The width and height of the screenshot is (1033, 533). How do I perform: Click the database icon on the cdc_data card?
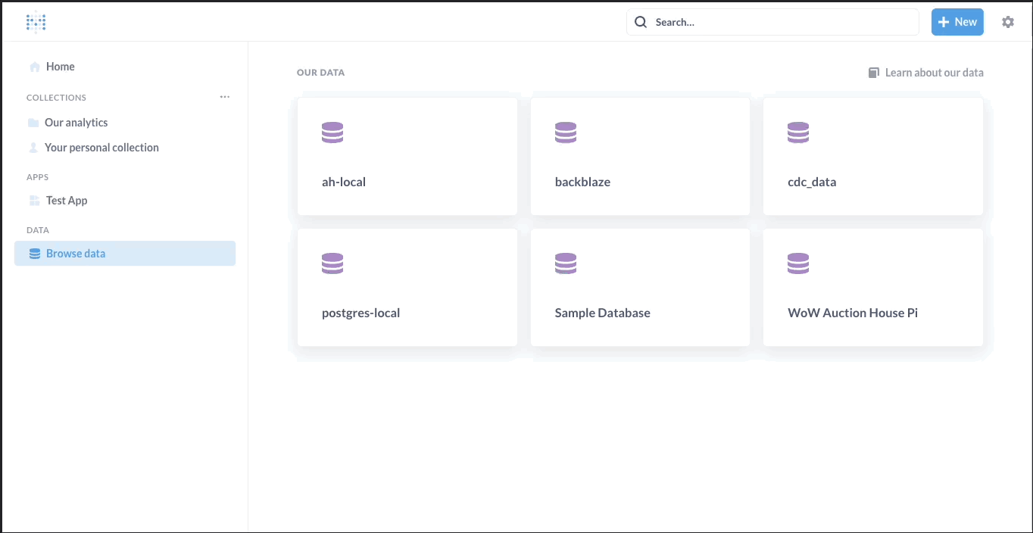798,132
